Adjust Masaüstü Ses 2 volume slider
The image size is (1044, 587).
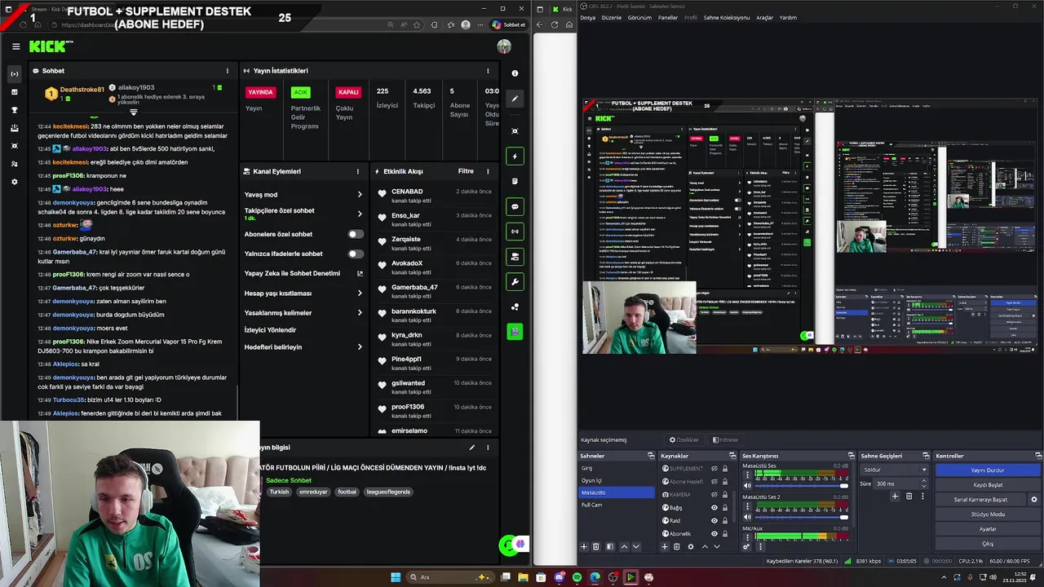pos(801,517)
